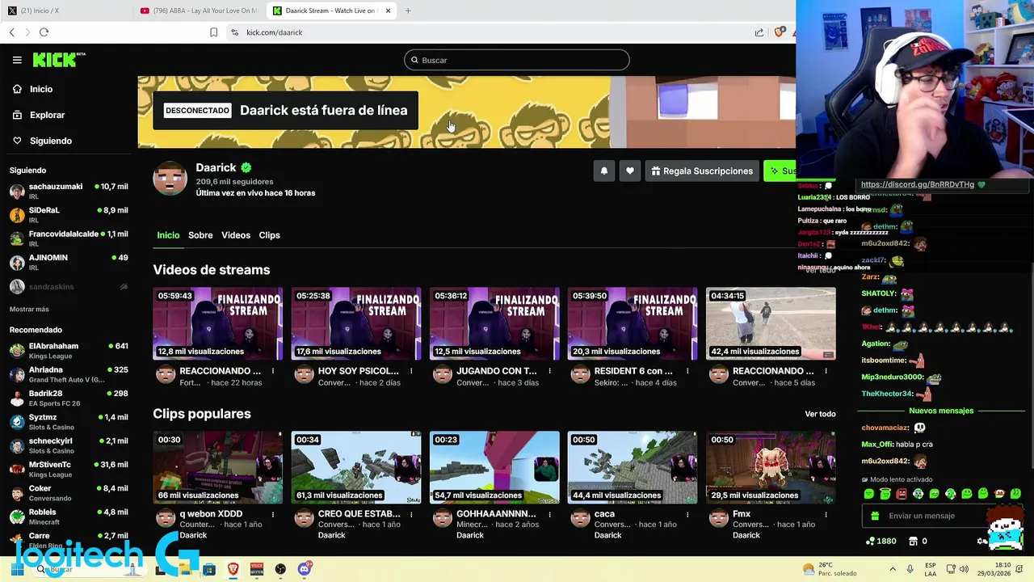1034x582 pixels.
Task: Open options menu for caca clip
Action: [x=687, y=514]
